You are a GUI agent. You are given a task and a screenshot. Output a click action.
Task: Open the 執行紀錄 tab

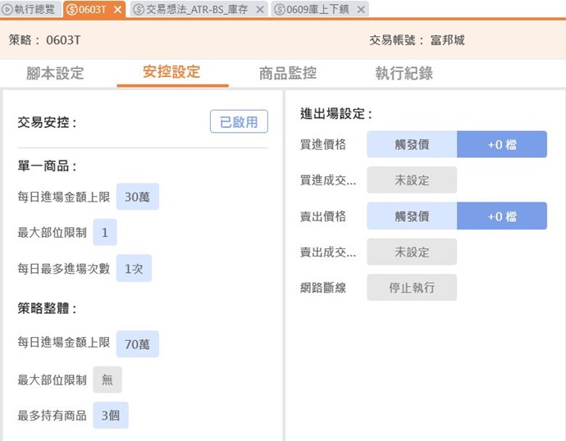point(404,73)
